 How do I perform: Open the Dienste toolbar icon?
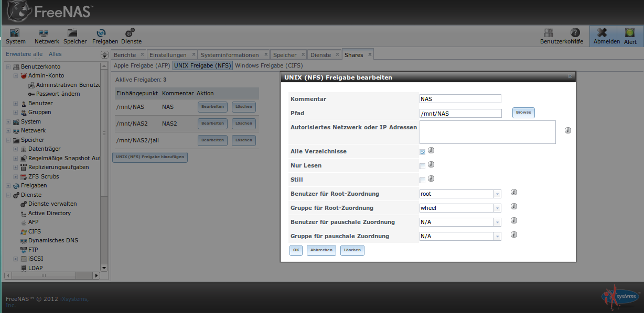(x=131, y=36)
